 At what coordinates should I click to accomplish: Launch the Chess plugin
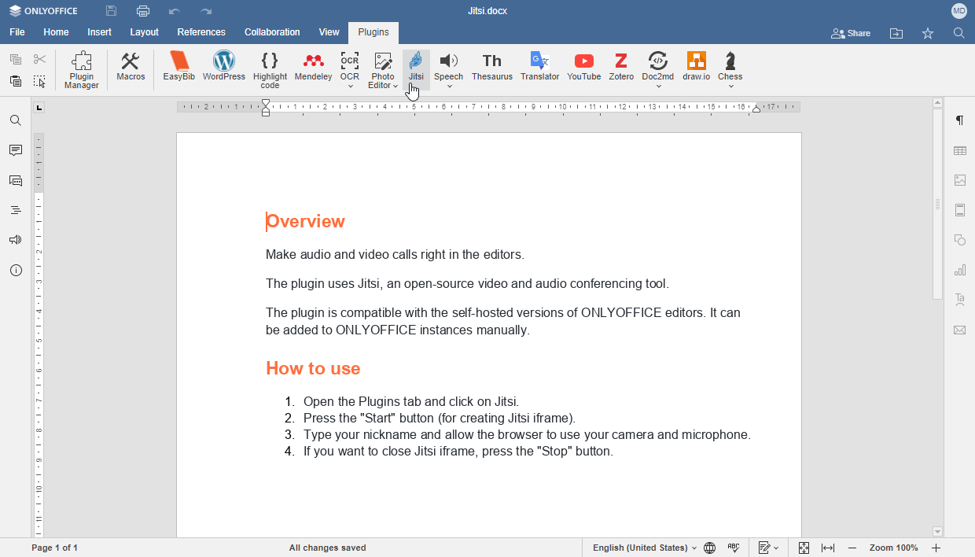(730, 66)
